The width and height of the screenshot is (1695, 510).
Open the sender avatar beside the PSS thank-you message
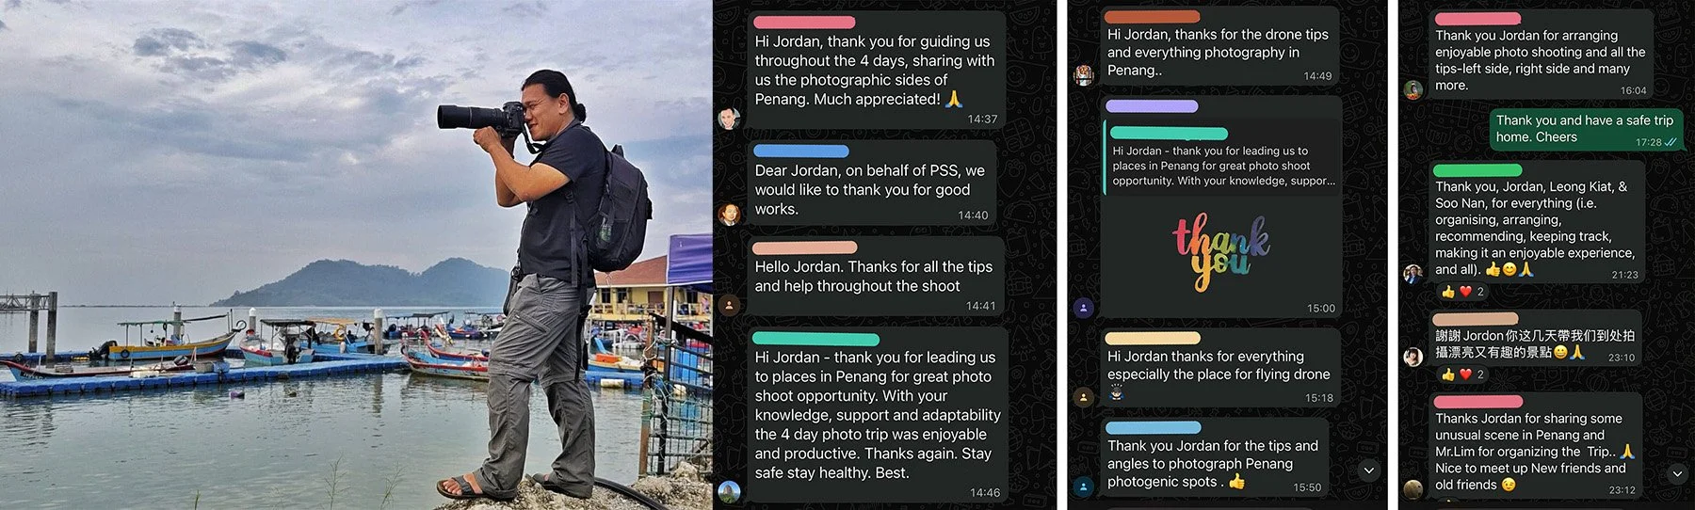coord(729,215)
